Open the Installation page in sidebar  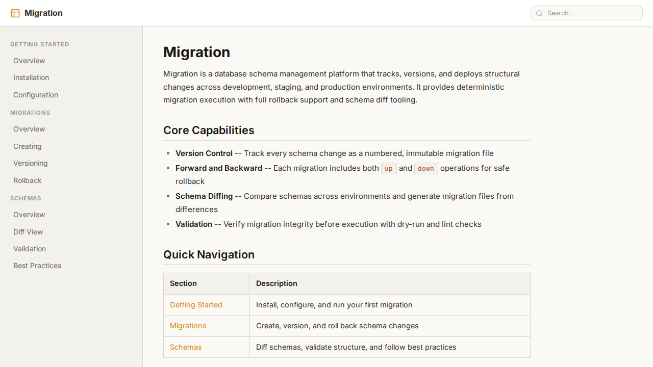[31, 77]
